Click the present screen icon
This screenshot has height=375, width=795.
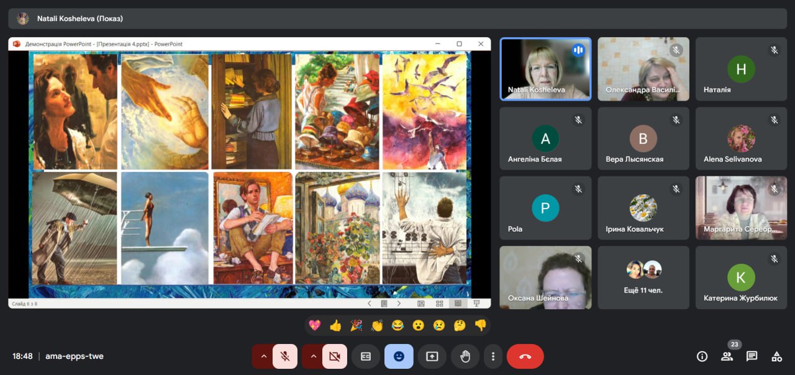[432, 356]
